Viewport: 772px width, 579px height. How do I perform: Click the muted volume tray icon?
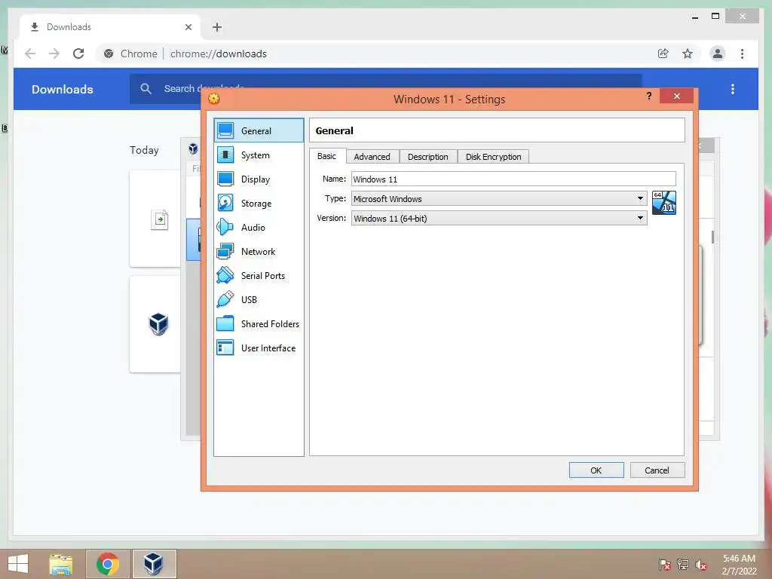coord(701,565)
